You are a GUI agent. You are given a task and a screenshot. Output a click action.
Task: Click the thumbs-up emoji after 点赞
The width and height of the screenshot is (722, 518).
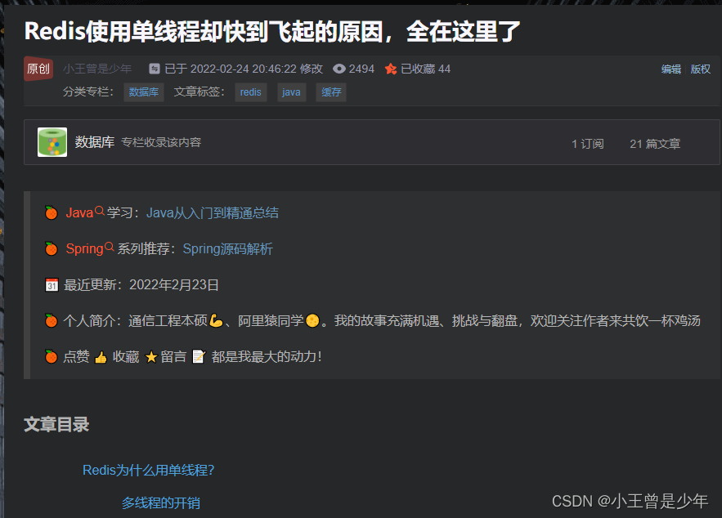101,357
